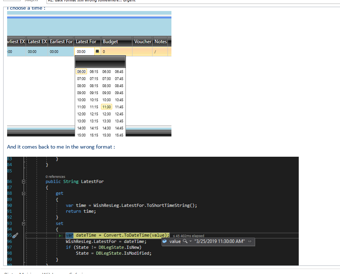
Task: Select the Voucher column header
Action: pyautogui.click(x=143, y=41)
